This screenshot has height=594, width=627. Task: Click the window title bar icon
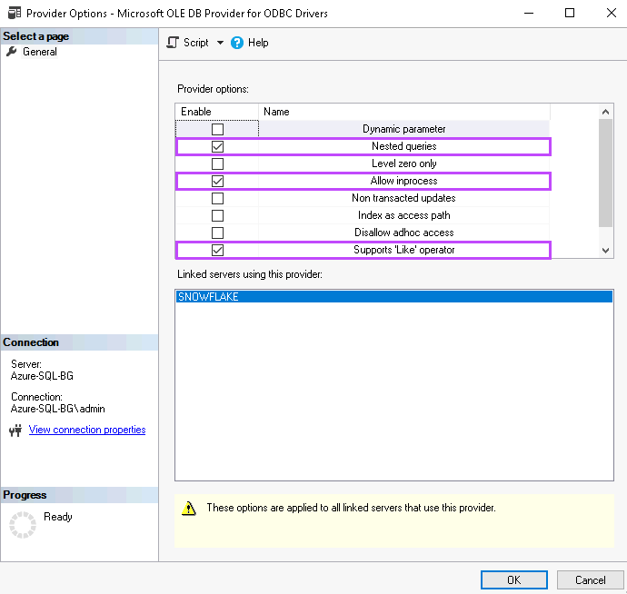15,13
